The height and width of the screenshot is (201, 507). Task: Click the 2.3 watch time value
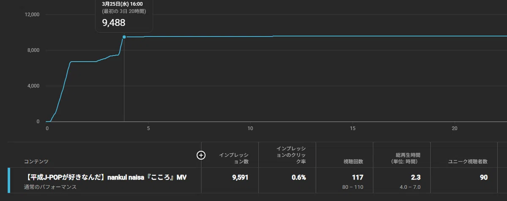pos(416,177)
